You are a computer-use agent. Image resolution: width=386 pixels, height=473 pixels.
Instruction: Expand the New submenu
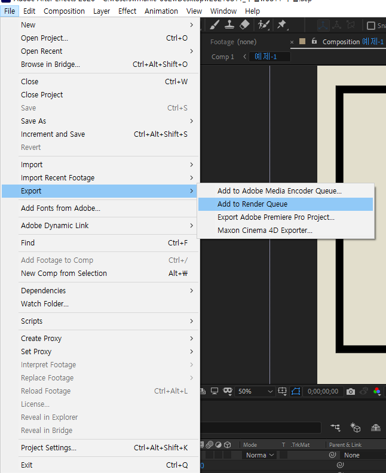click(100, 24)
